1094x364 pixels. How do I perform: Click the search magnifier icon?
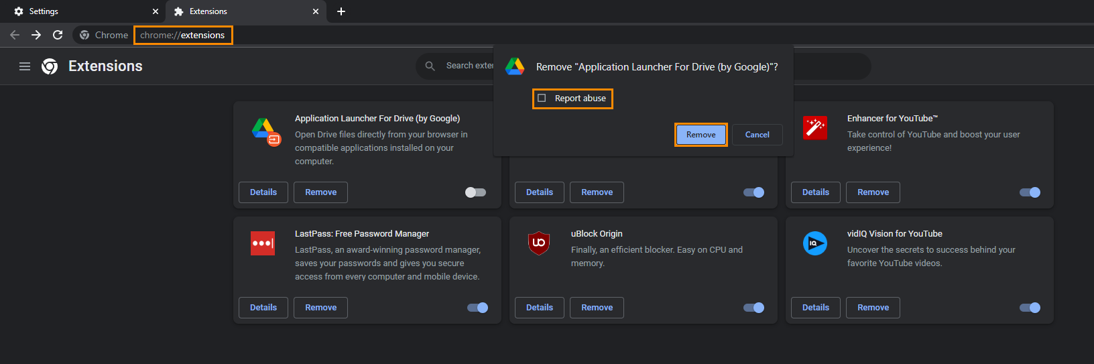point(430,66)
